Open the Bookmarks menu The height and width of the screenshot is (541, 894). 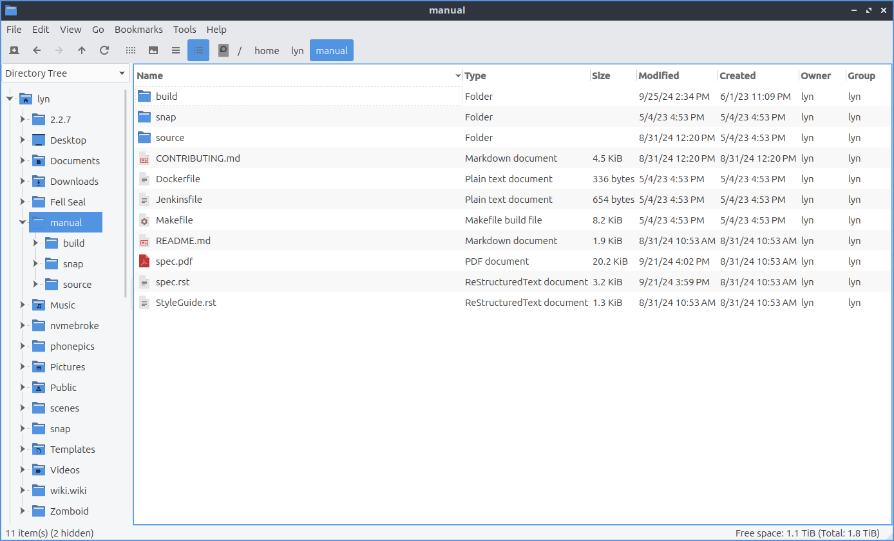click(x=138, y=30)
